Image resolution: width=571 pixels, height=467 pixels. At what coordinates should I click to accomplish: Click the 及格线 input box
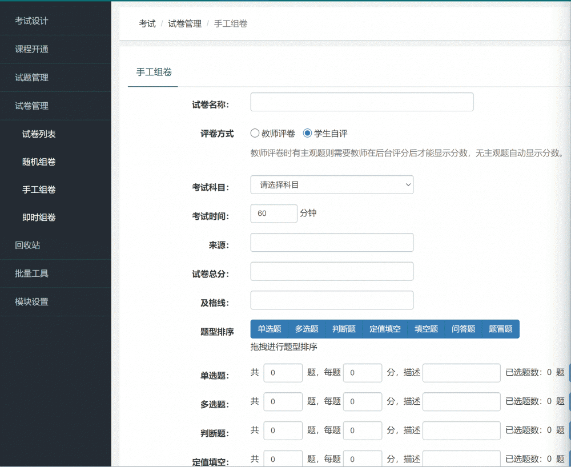pos(332,300)
